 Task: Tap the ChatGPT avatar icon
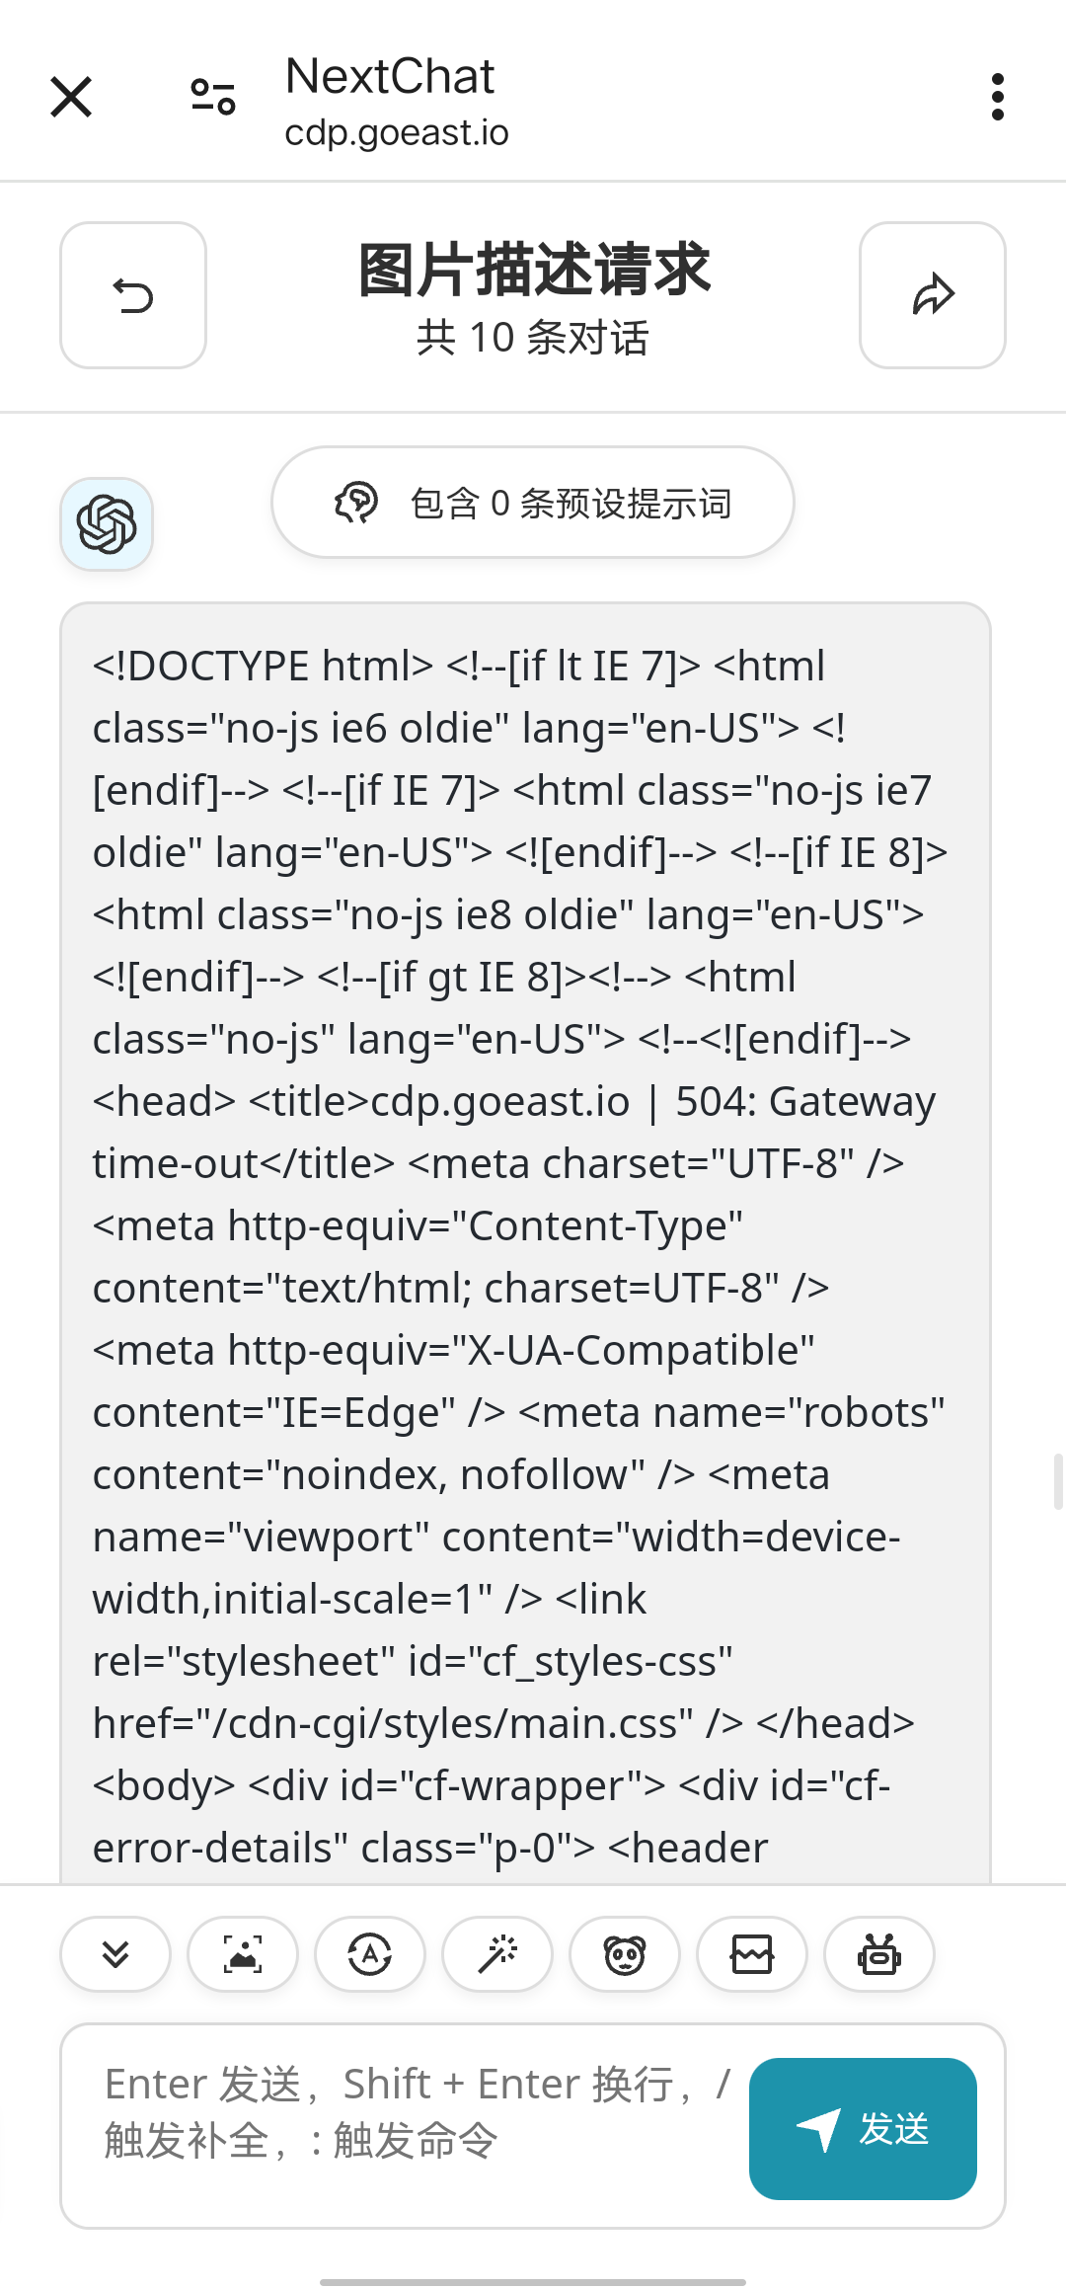[107, 524]
